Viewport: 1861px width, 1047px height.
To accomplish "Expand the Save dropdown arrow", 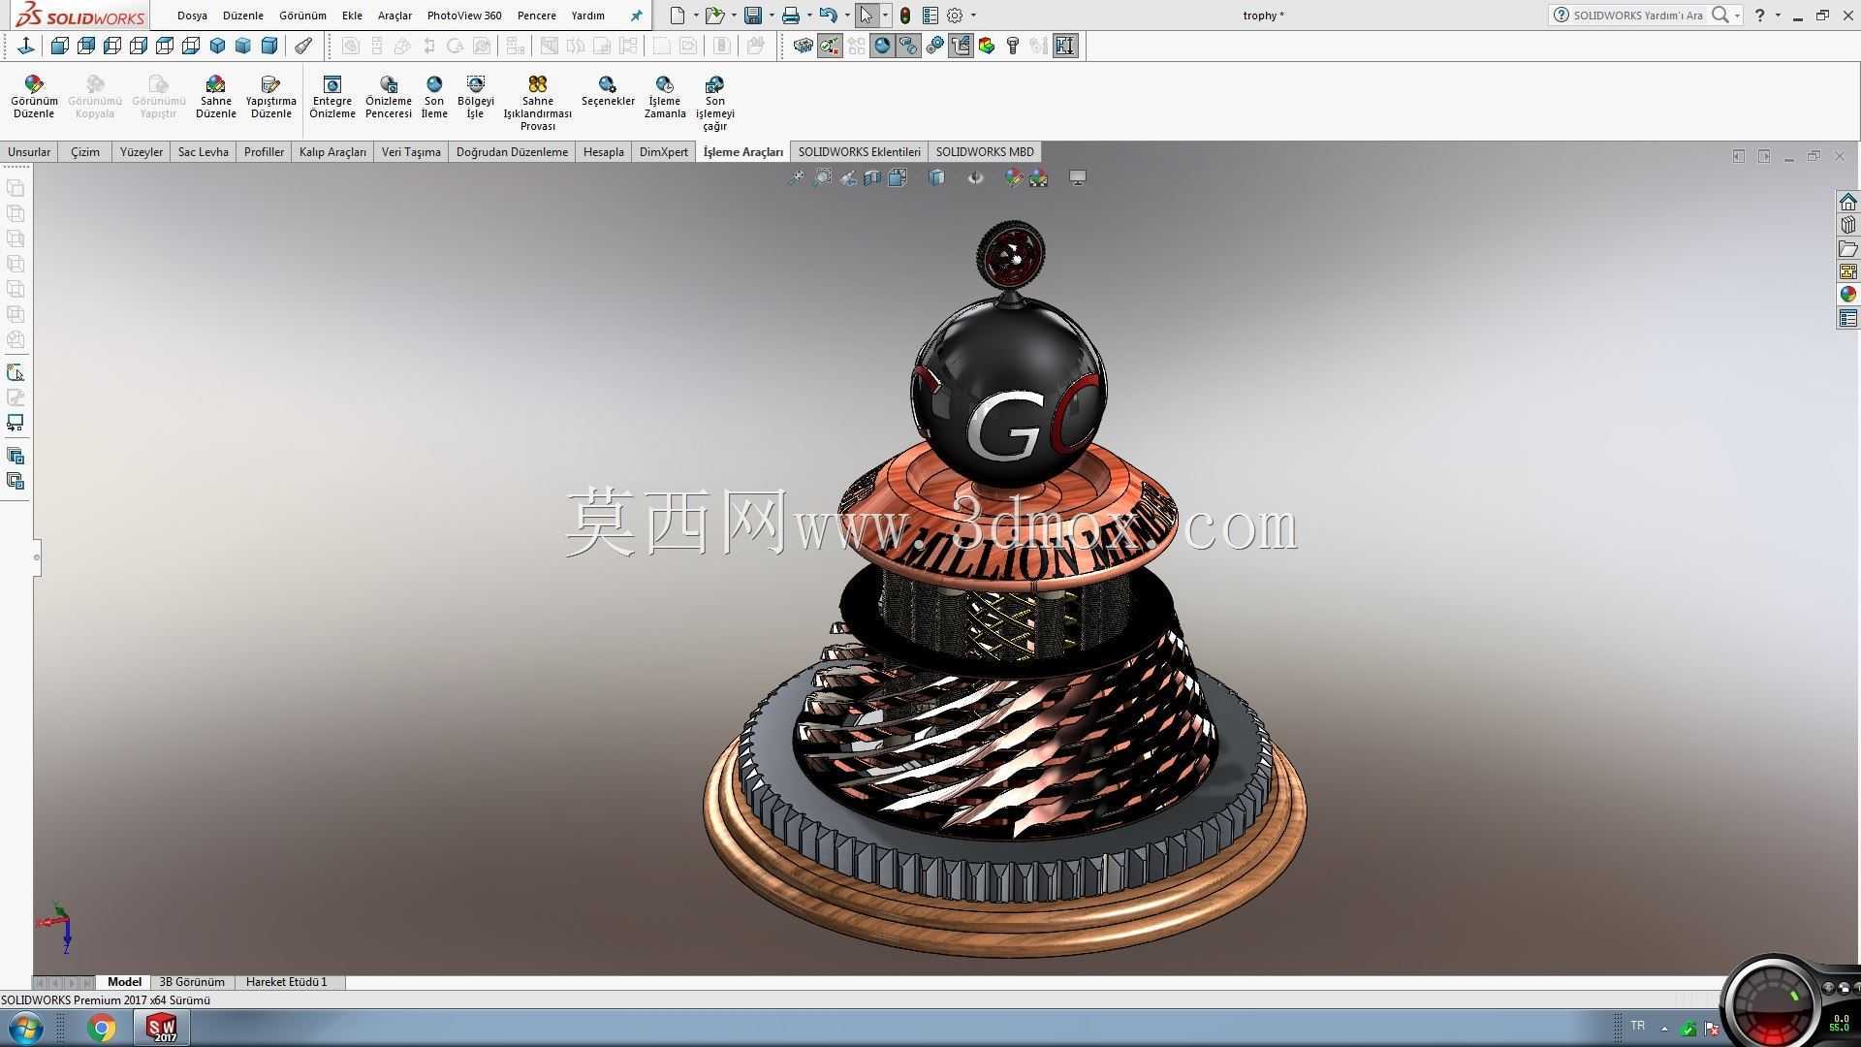I will click(x=772, y=16).
